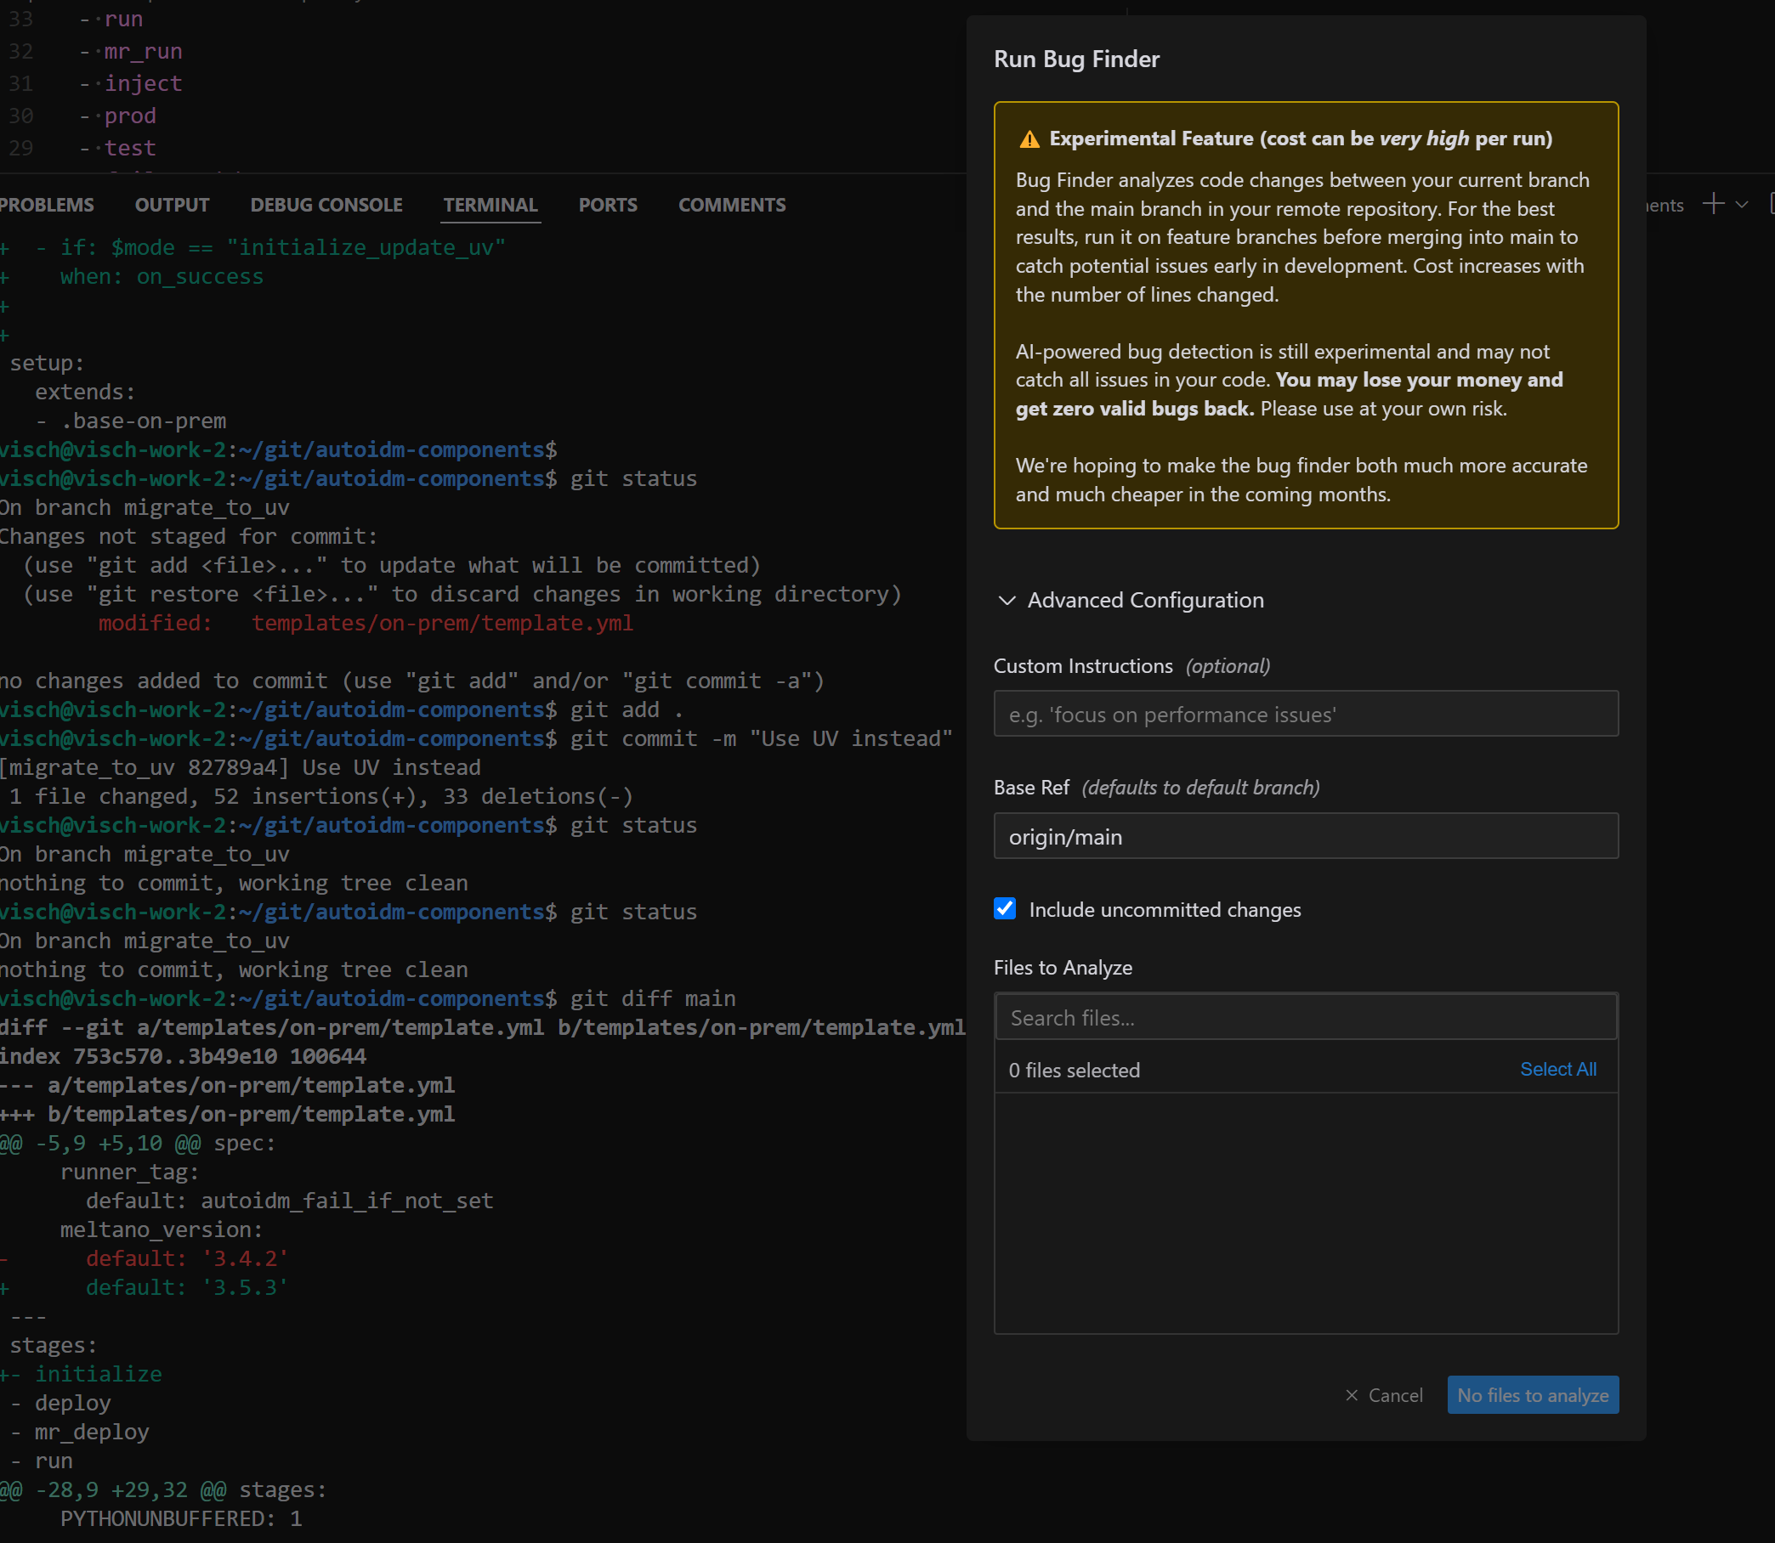Uncheck Include uncommitted changes
1775x1543 pixels.
click(1005, 909)
